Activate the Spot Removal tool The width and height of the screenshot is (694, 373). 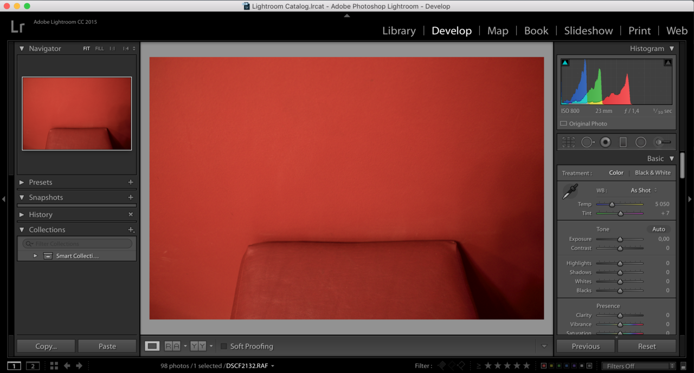pos(587,142)
